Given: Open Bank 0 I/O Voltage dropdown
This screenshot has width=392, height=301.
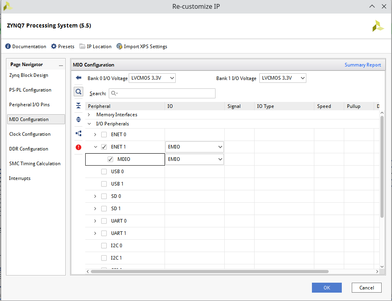Looking at the screenshot, I should click(152, 78).
